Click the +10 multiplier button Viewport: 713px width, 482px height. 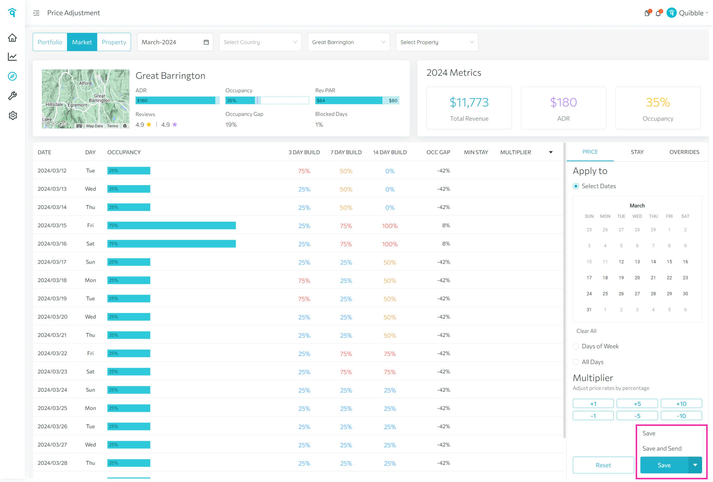point(682,404)
